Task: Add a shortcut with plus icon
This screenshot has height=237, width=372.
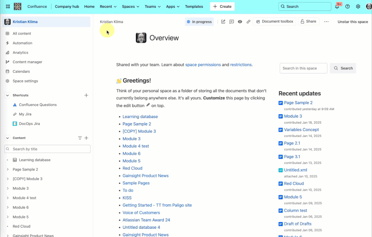Action: (x=86, y=95)
